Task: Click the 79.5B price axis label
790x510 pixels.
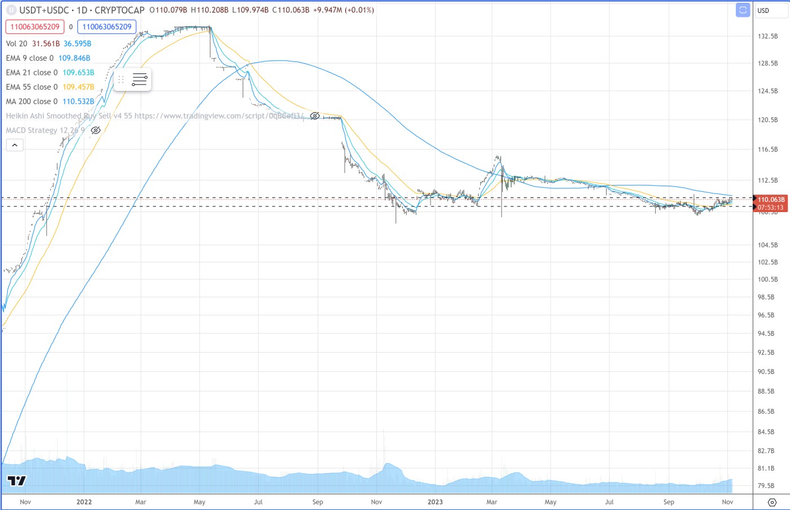Action: click(x=766, y=486)
